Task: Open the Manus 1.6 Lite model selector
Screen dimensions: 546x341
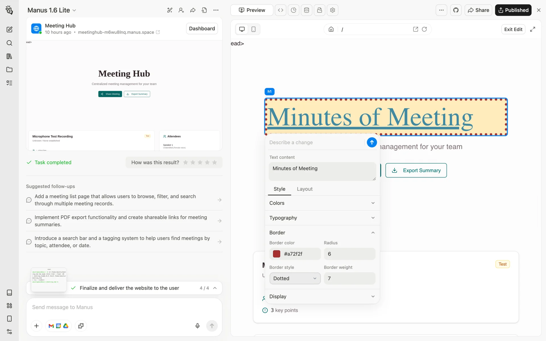Action: [x=51, y=10]
